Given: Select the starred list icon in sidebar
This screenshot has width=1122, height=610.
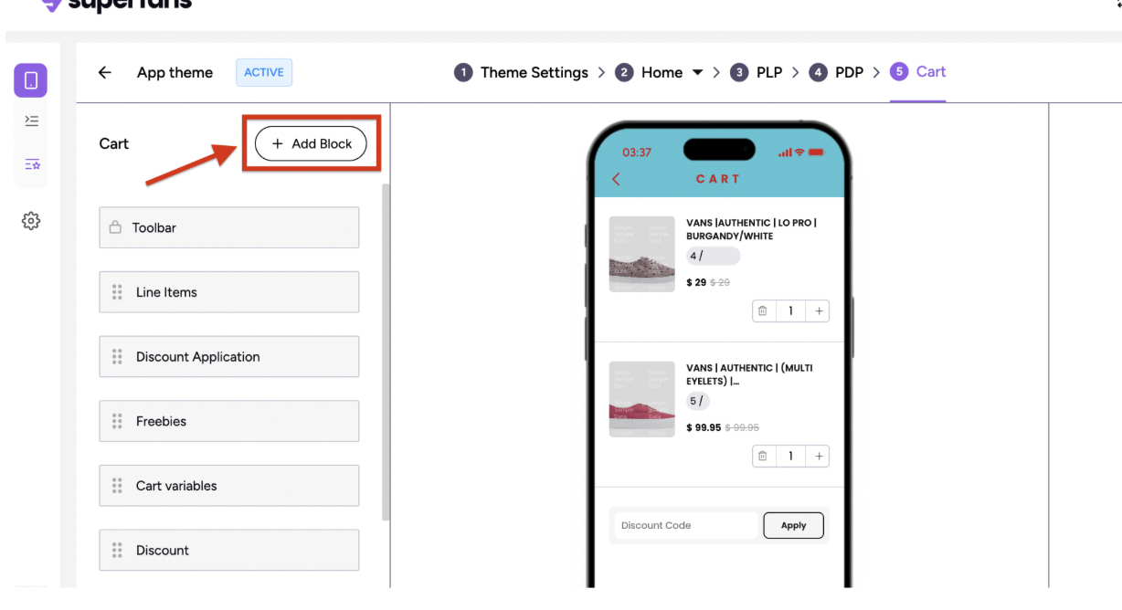Looking at the screenshot, I should click(x=32, y=164).
